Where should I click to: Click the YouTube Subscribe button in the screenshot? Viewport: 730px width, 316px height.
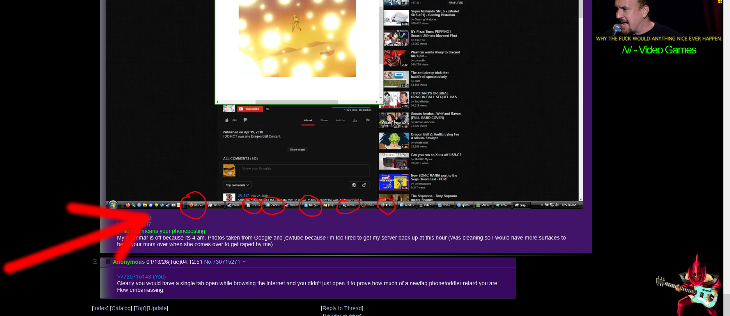point(250,109)
